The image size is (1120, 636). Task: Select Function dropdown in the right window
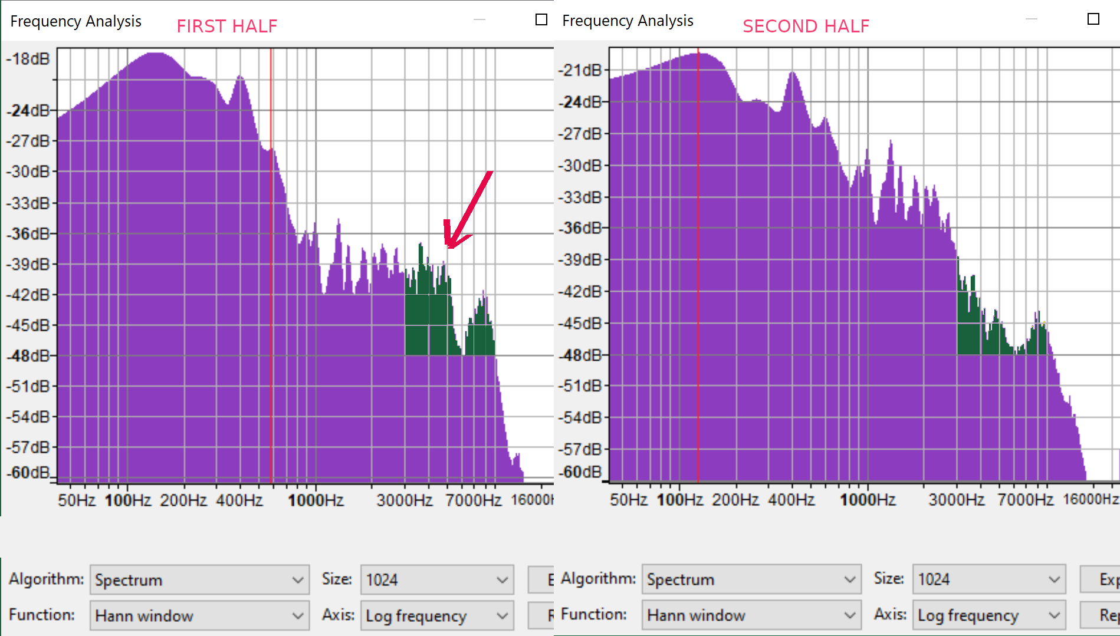point(751,615)
